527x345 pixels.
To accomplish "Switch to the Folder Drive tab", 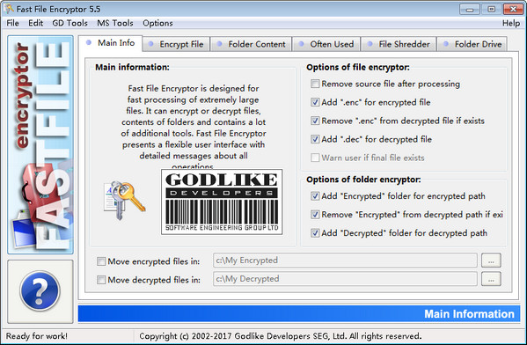I will 472,44.
